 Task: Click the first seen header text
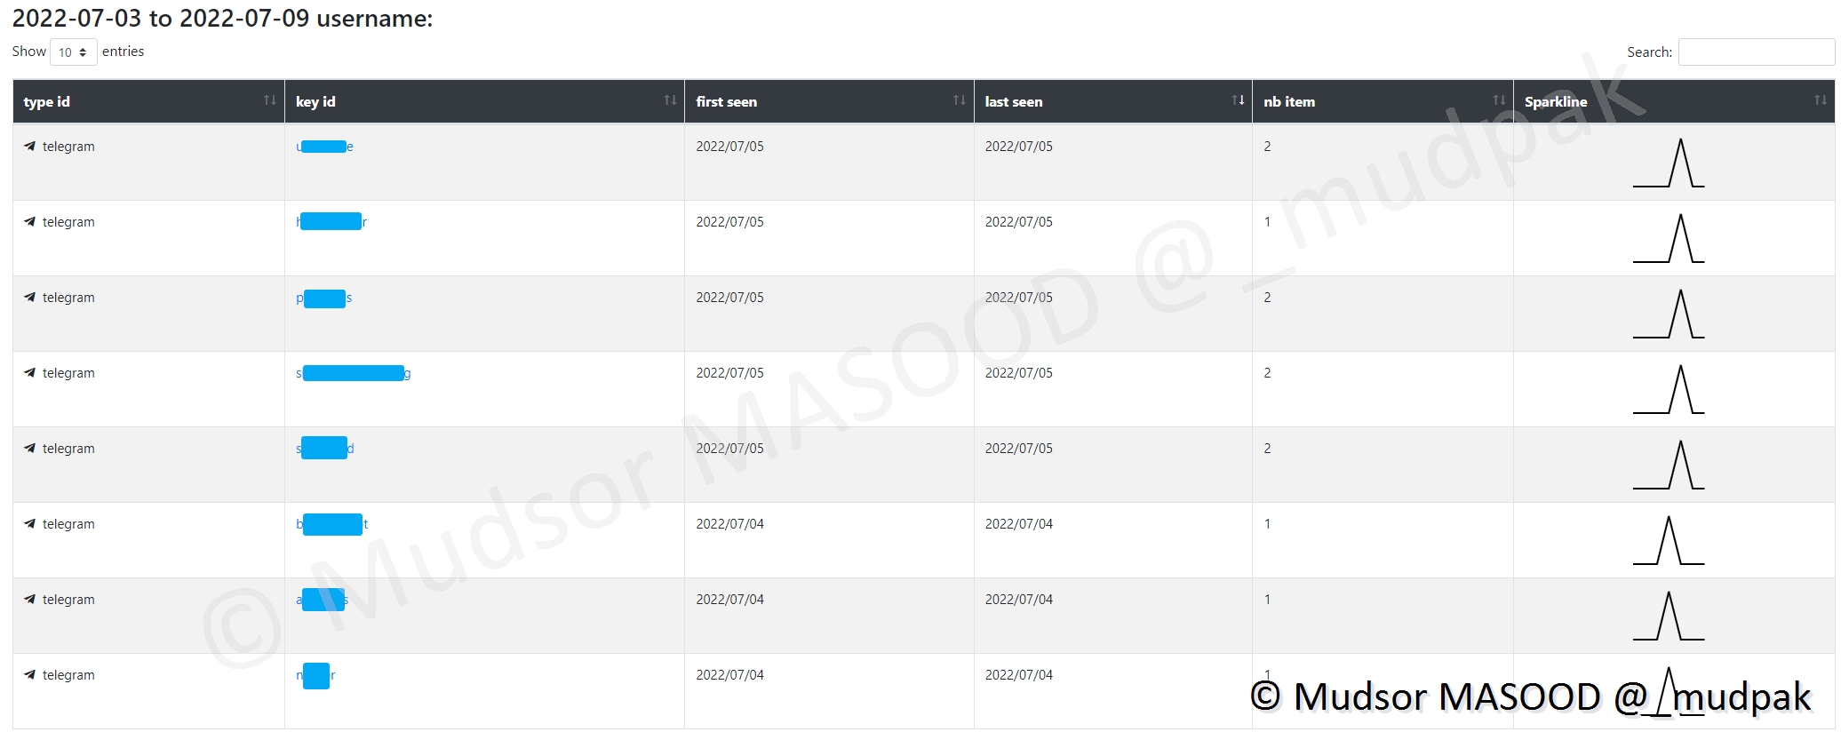tap(726, 102)
